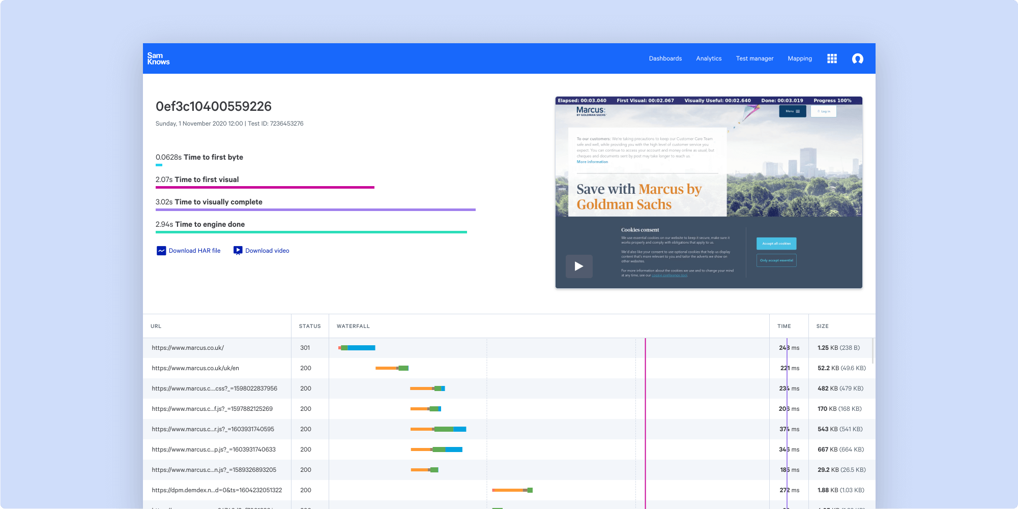Select the f.js?_=1597882125269 URL row

point(212,409)
